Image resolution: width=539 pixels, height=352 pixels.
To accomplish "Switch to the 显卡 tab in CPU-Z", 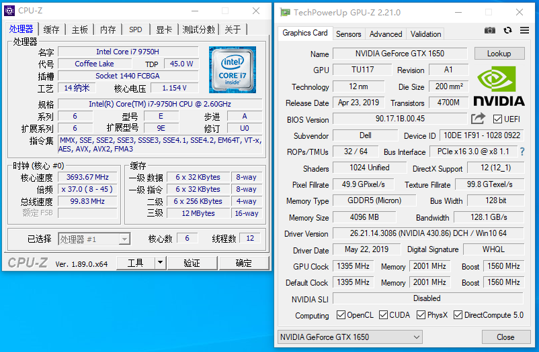I will pyautogui.click(x=164, y=30).
